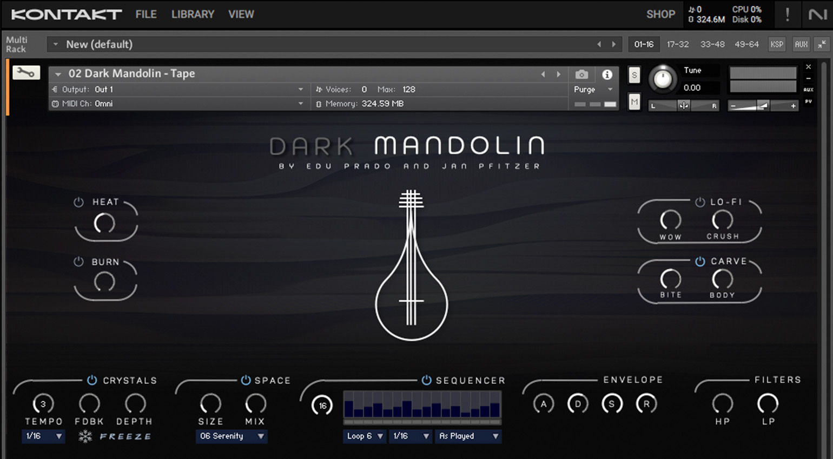Click the Freeze snowflake icon

coord(85,436)
